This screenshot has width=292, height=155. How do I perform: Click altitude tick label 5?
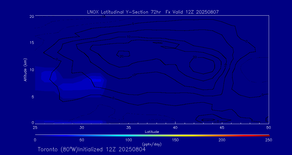(x=32, y=97)
